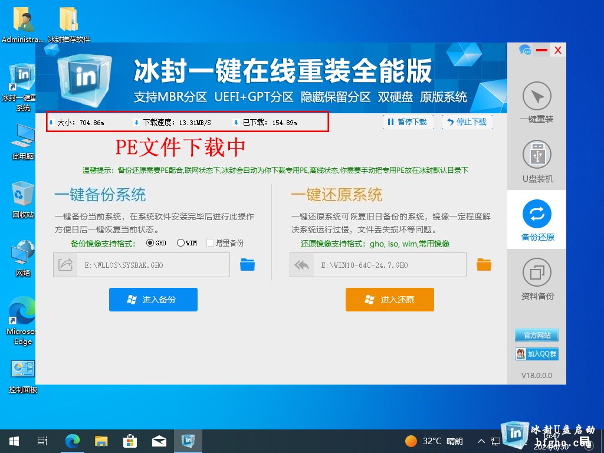Open Mail from the taskbar
The height and width of the screenshot is (453, 604).
pos(159,441)
